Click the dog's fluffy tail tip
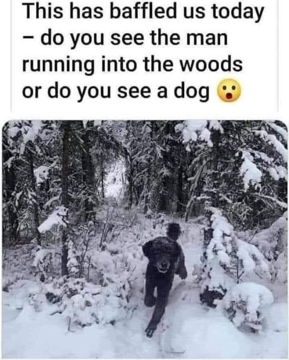The image size is (289, 360). point(173,230)
